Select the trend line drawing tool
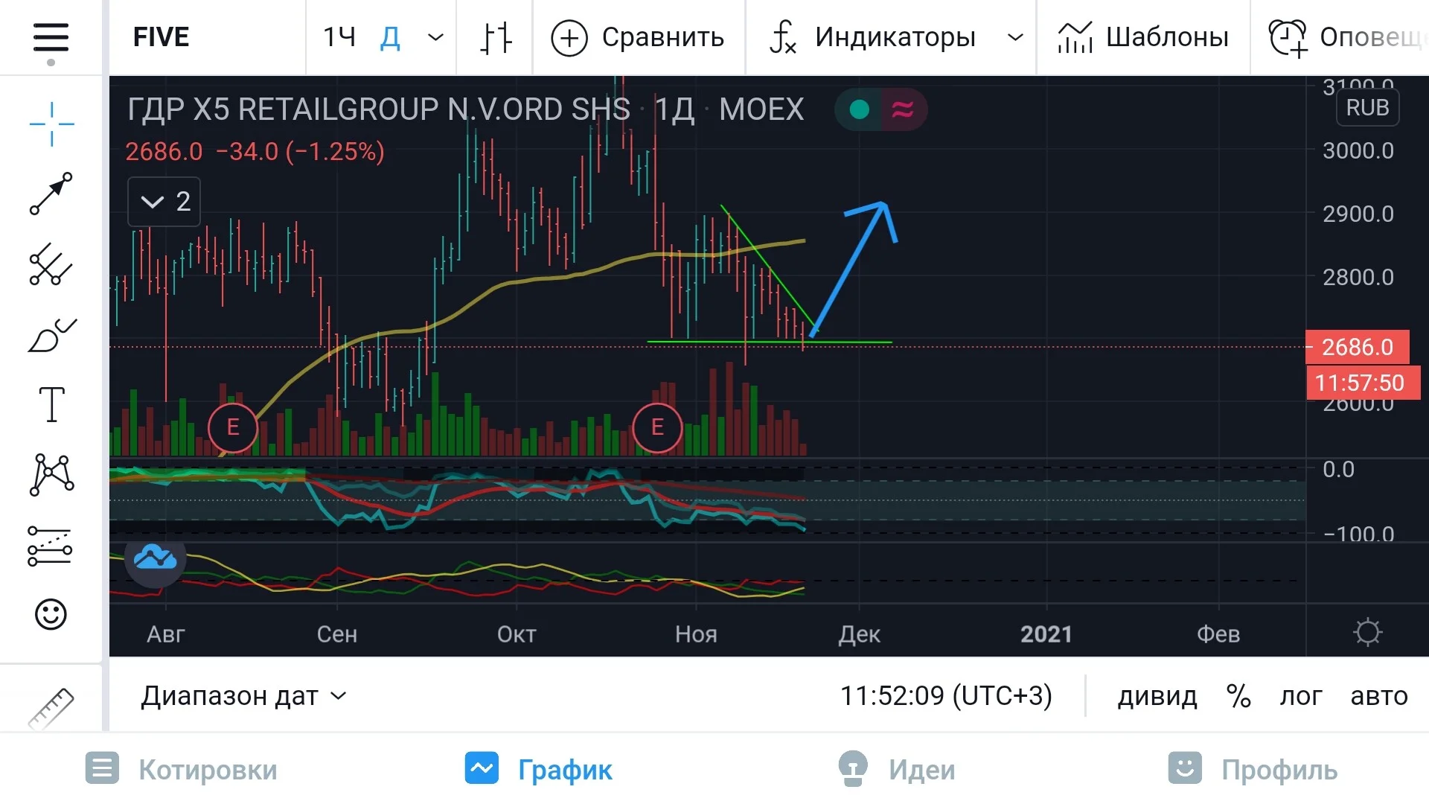Viewport: 1429px width, 804px height. coord(51,194)
